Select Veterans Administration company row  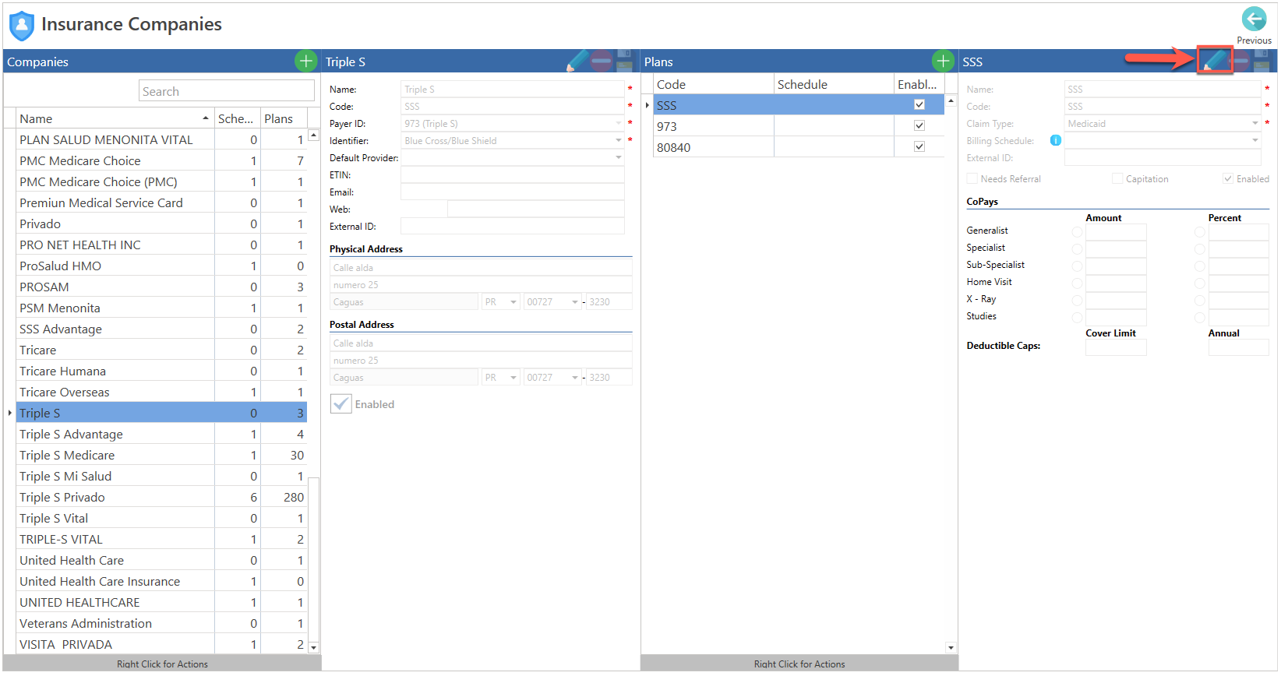161,623
